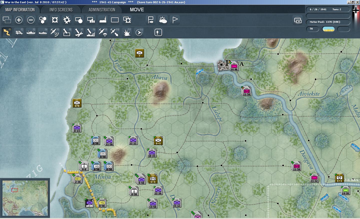Select the purple unit labeled 12-16
360x219 pixels.
pyautogui.click(x=158, y=191)
